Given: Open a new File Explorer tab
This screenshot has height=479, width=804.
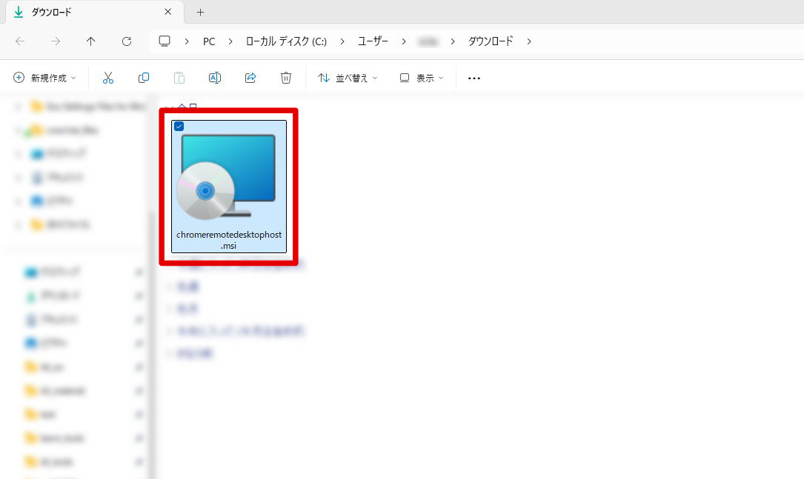Looking at the screenshot, I should pos(200,13).
